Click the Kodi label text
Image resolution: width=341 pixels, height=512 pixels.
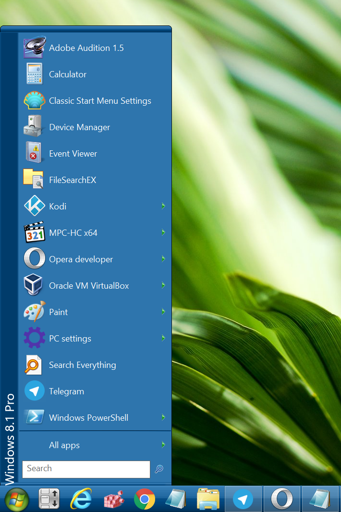click(58, 207)
